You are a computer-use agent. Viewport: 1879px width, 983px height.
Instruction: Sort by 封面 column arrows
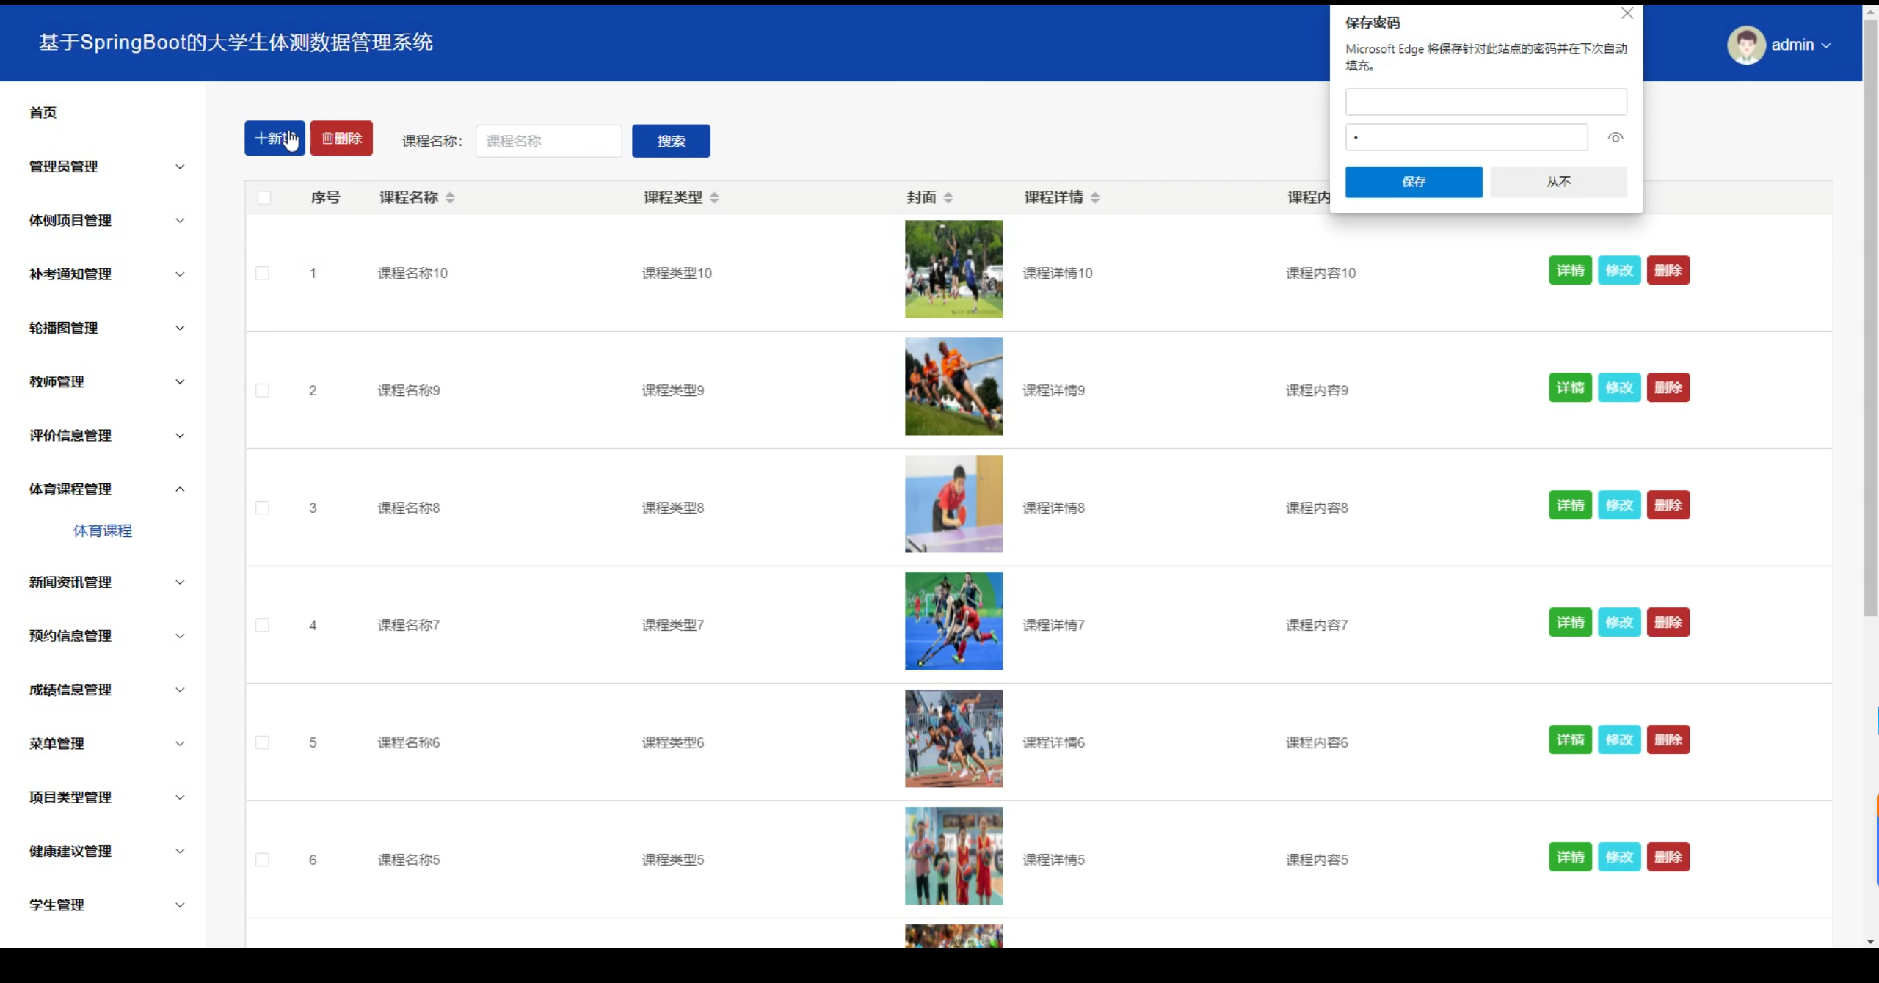tap(948, 197)
